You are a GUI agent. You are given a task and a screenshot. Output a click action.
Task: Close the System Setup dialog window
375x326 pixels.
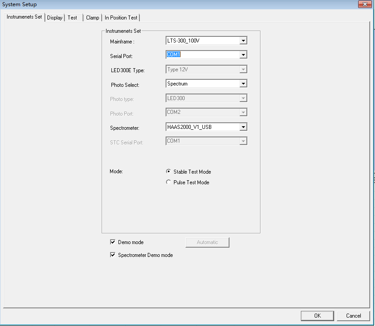pos(364,4)
